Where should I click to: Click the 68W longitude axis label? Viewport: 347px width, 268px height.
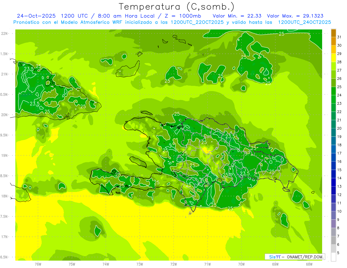(309, 264)
